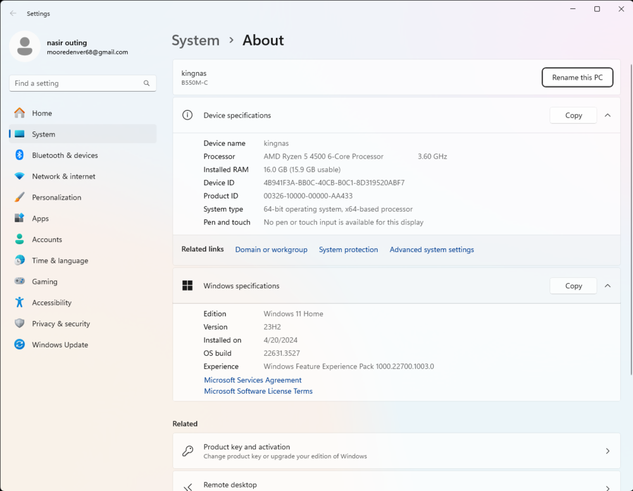
Task: Select Home in the sidebar
Action: (x=41, y=112)
